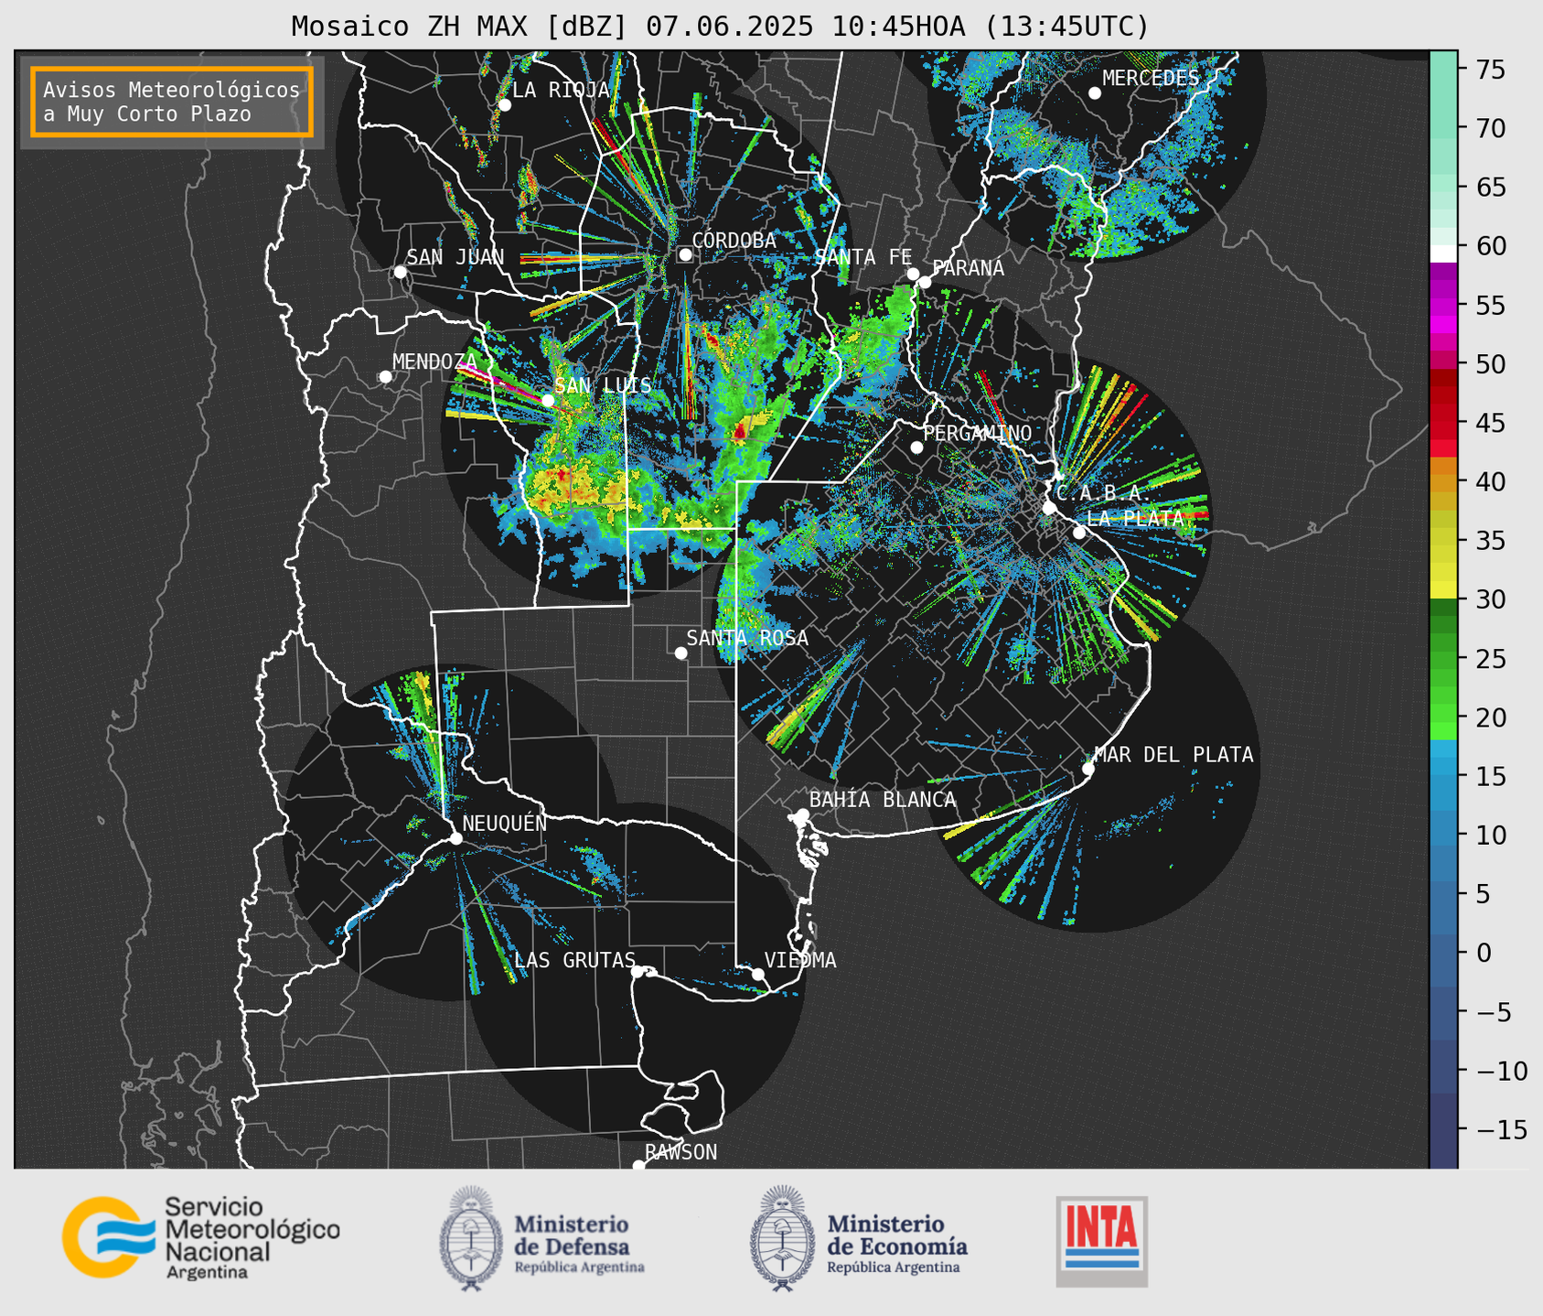Click the SANTA ROSA map label
The image size is (1543, 1316).
coord(747,638)
